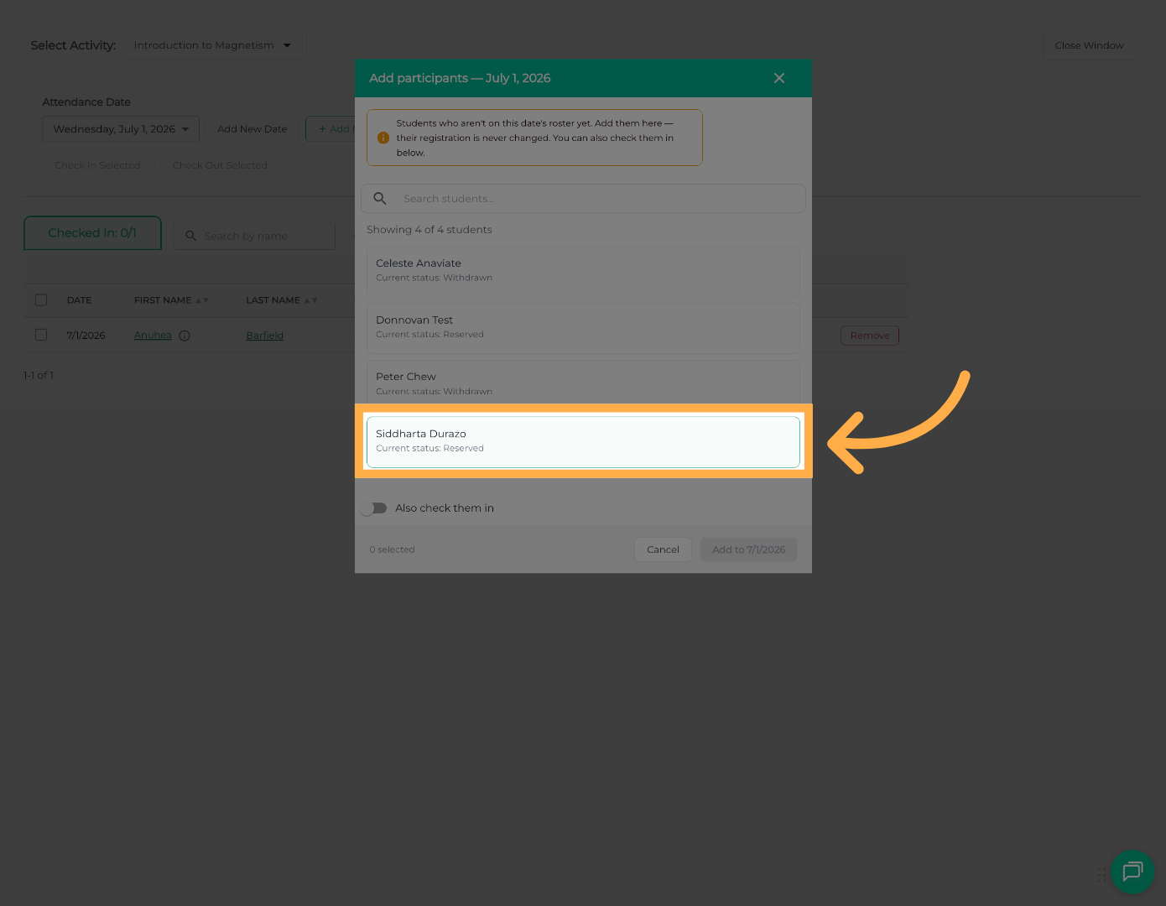Sort by First Name column arrows
This screenshot has width=1166, height=906.
202,300
